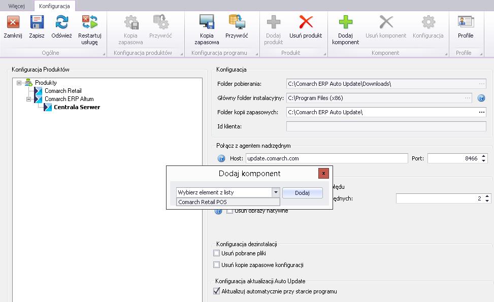Click the Zamknij close icon
The width and height of the screenshot is (494, 302).
(13, 22)
